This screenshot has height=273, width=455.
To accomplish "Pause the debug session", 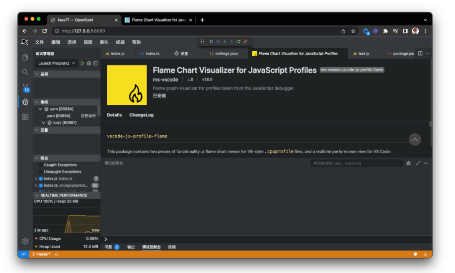I will click(211, 42).
